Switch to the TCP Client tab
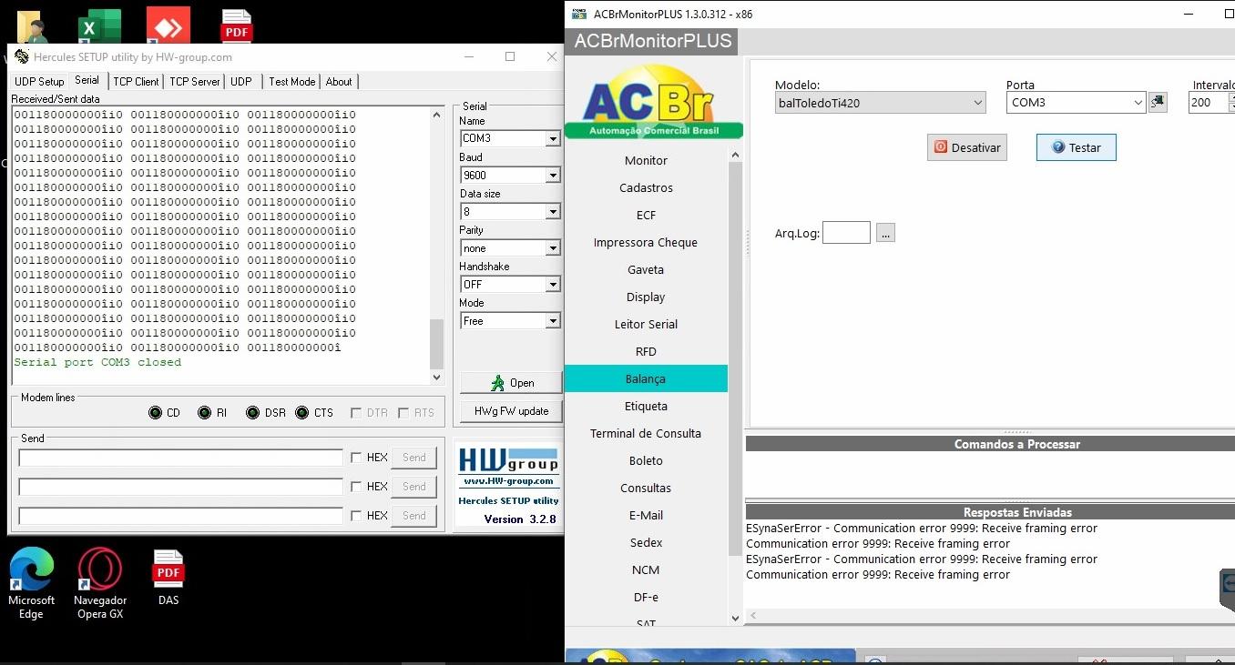This screenshot has width=1235, height=665. click(136, 82)
